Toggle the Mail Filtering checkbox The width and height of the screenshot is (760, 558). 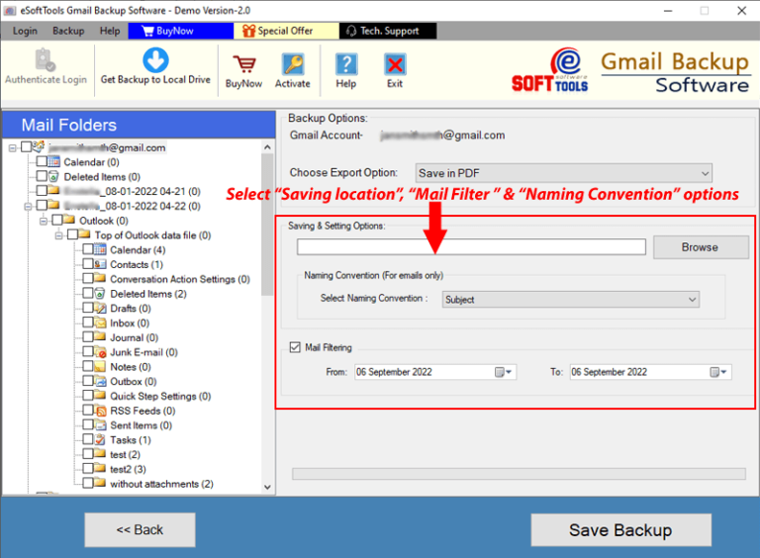coord(295,347)
